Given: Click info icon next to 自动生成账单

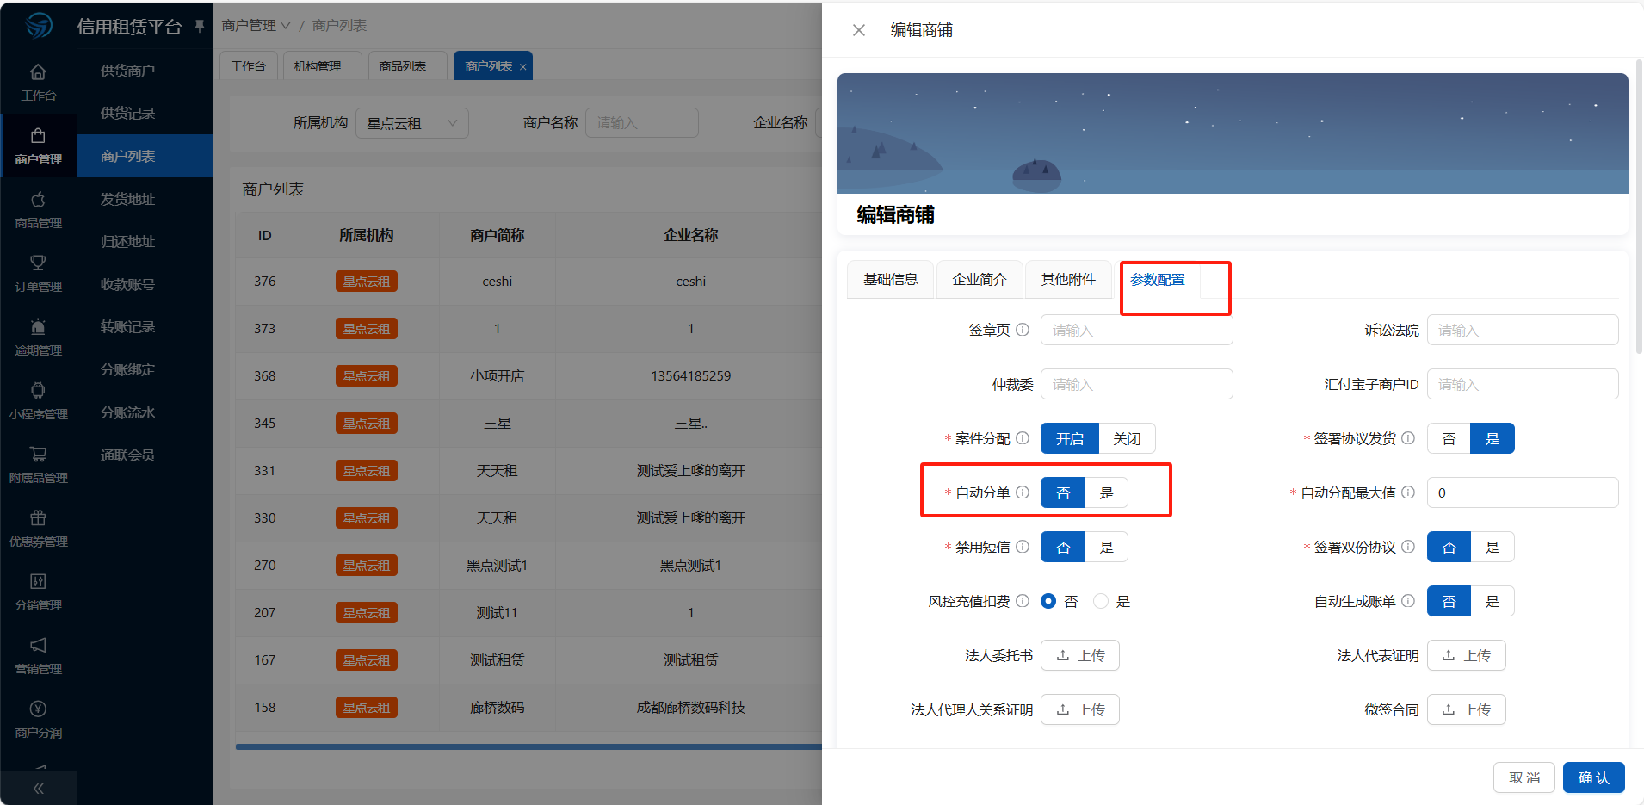Looking at the screenshot, I should coord(1408,601).
